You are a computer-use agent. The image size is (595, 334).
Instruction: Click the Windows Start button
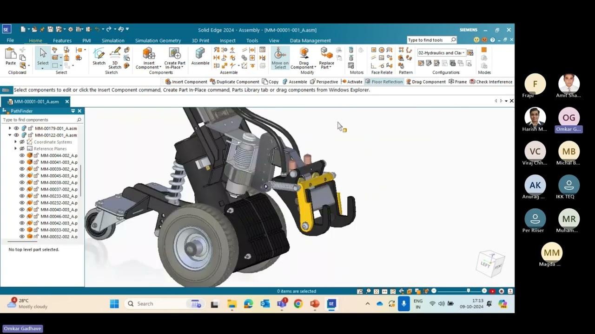[114, 304]
